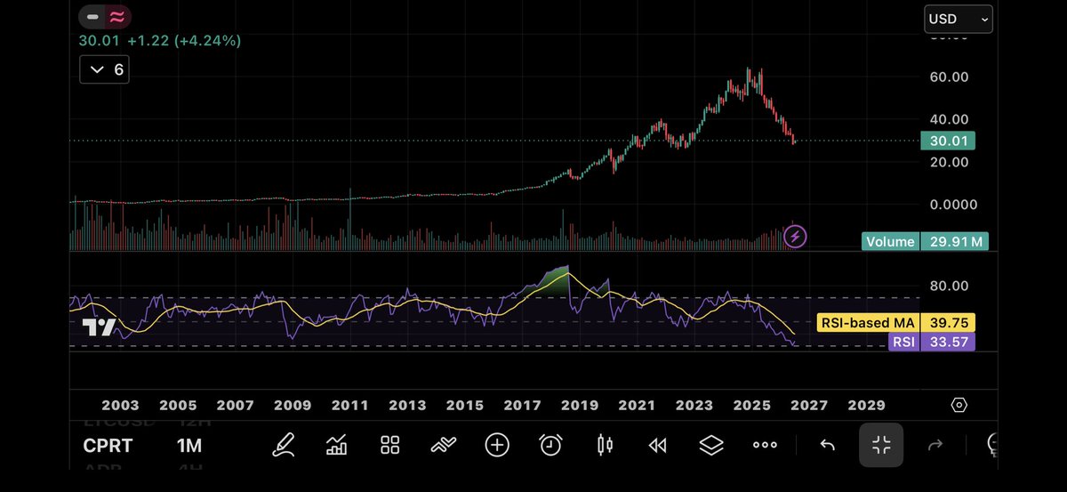The height and width of the screenshot is (492, 1067).
Task: Tap the purple lightning bolt icon
Action: (x=795, y=237)
